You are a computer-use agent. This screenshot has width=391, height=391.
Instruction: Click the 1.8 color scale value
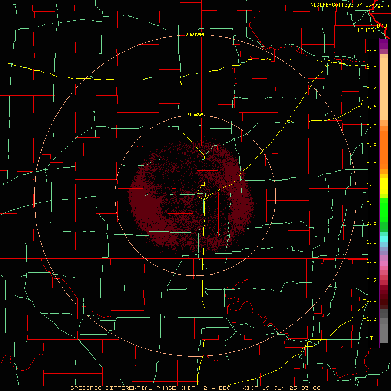[371, 242]
